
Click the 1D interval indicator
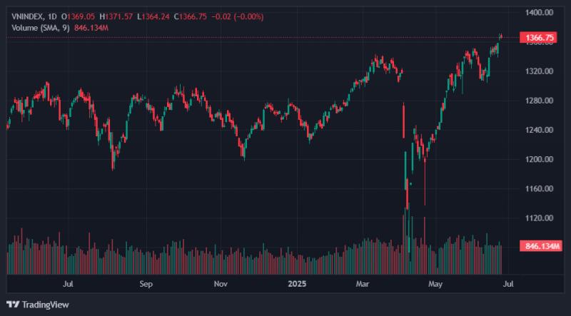coord(52,16)
